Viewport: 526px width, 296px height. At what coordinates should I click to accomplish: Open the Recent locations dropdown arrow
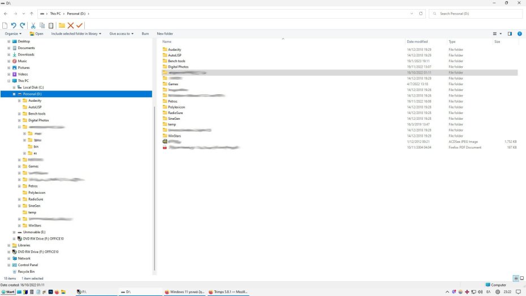24,14
